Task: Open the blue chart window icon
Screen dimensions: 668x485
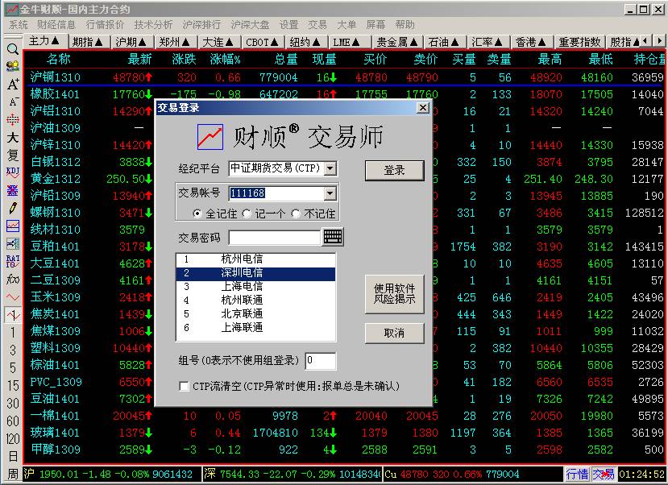Action: coord(13,226)
